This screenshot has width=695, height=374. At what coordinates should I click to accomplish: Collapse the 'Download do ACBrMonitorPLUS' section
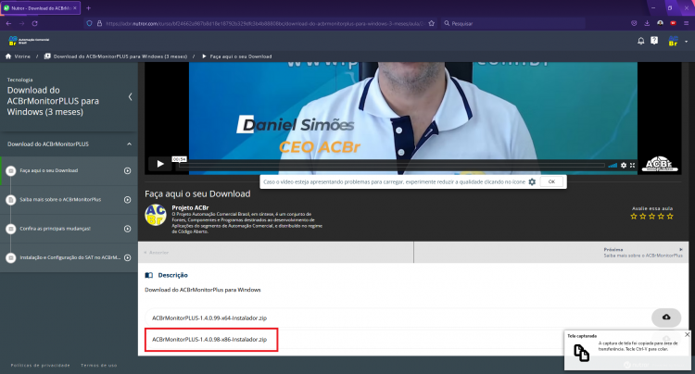click(x=129, y=144)
